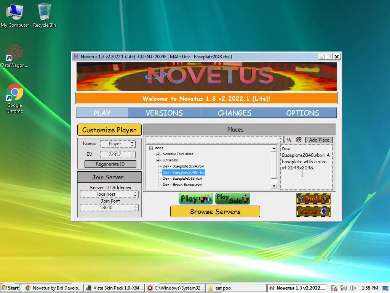The height and width of the screenshot is (293, 390).
Task: Switch to the VERSIONS tab
Action: click(x=164, y=113)
